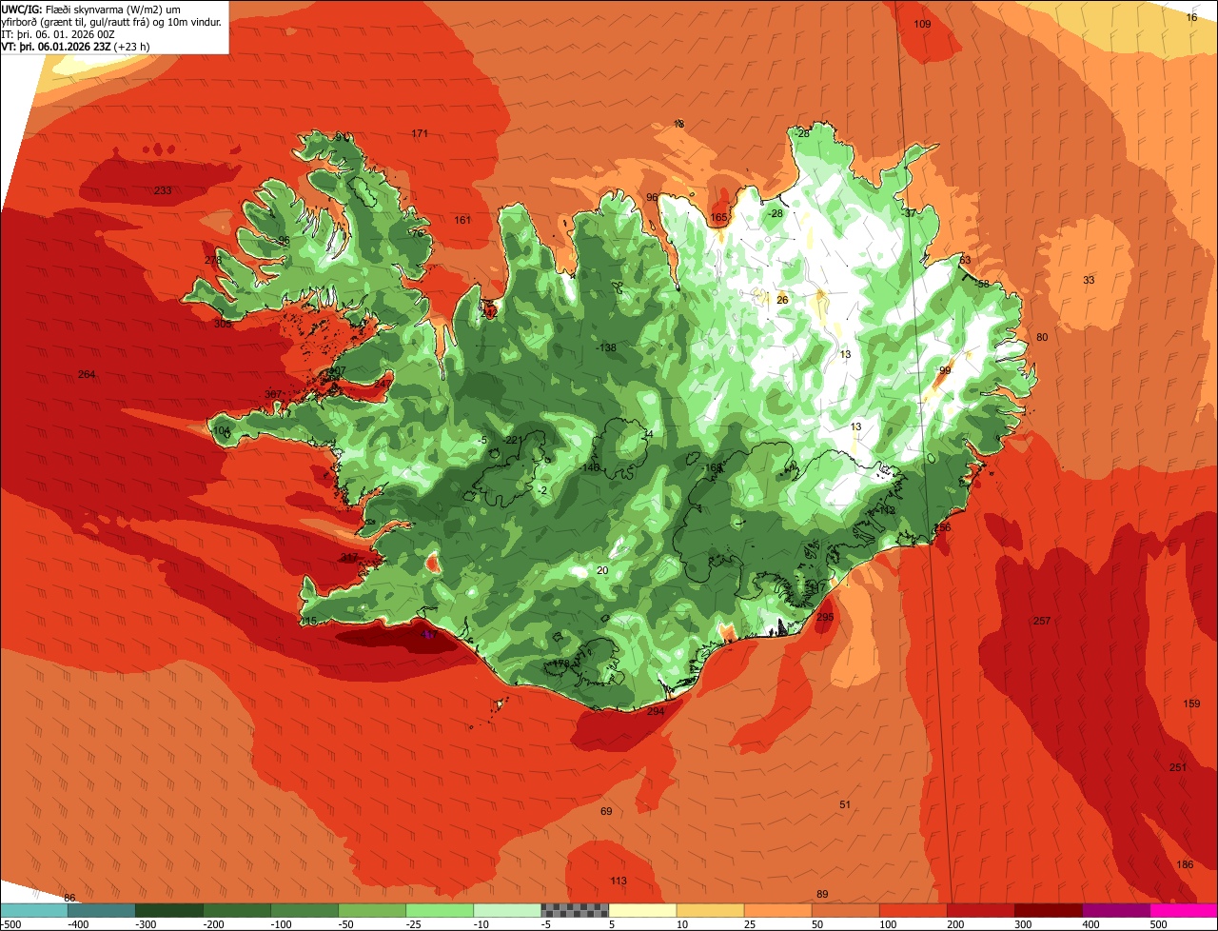Click the value 51 south of Iceland
Viewport: 1218px width, 931px height.
[845, 804]
